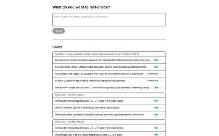Click True badge on Collien Fernandes claim
The width and height of the screenshot is (219, 136).
[156, 60]
